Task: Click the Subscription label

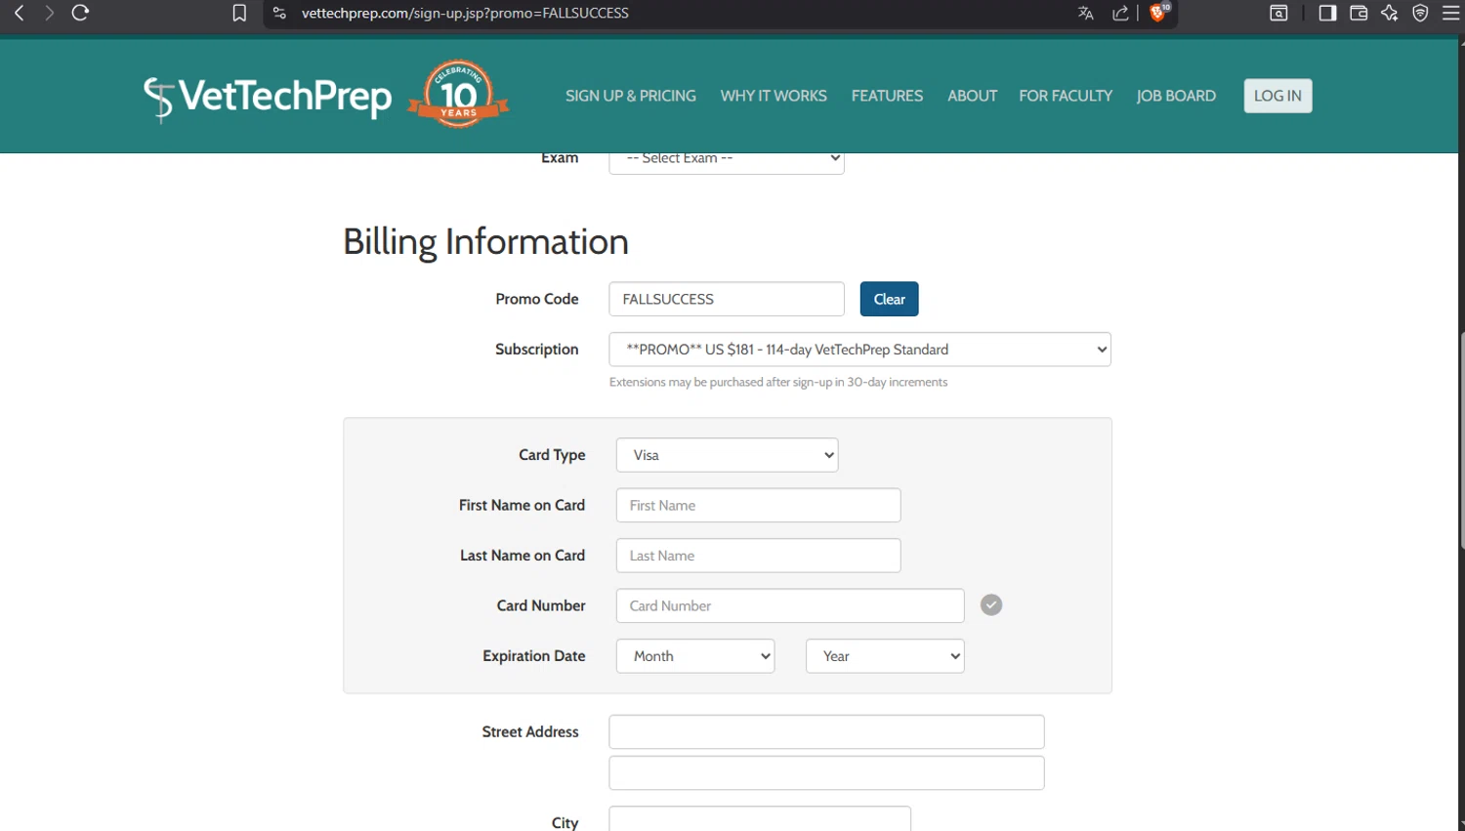Action: point(536,350)
